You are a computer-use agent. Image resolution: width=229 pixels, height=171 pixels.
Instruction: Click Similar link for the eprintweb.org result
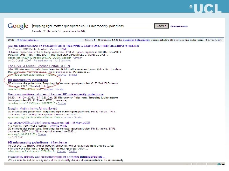click(x=78, y=117)
